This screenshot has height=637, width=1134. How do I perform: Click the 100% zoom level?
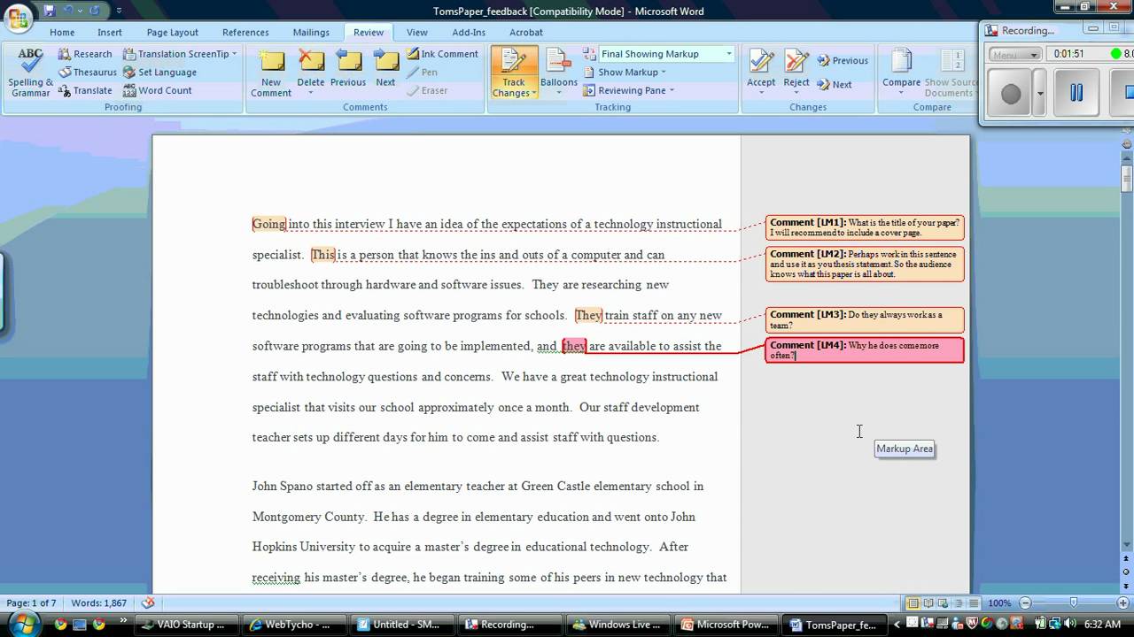(999, 602)
